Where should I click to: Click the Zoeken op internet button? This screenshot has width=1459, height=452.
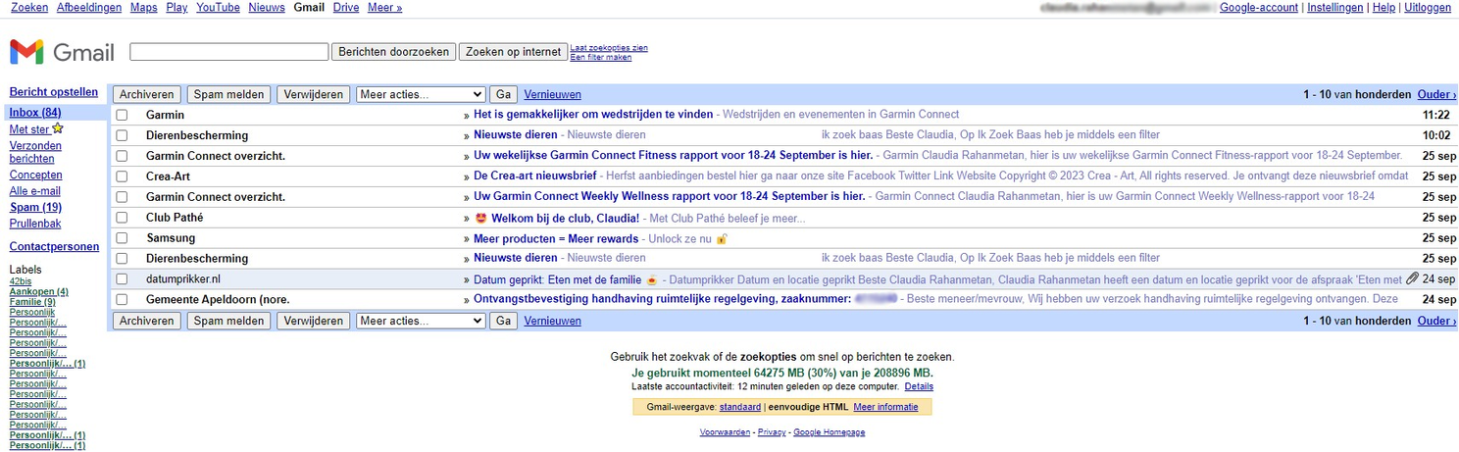point(513,52)
